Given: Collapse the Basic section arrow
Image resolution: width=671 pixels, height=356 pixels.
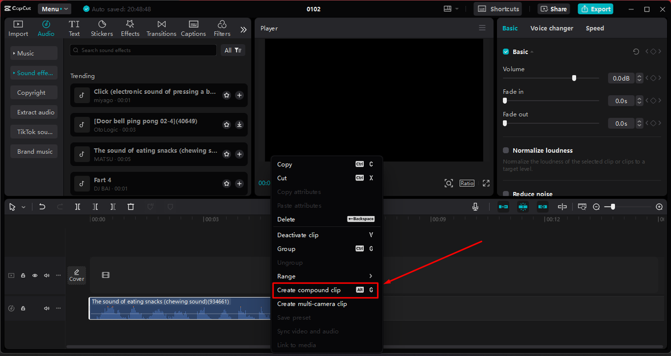Looking at the screenshot, I should pyautogui.click(x=532, y=52).
